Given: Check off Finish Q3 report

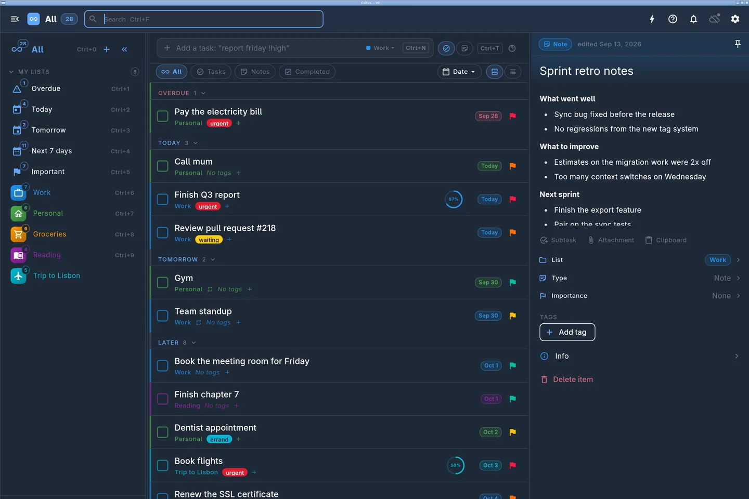Looking at the screenshot, I should pos(163,199).
